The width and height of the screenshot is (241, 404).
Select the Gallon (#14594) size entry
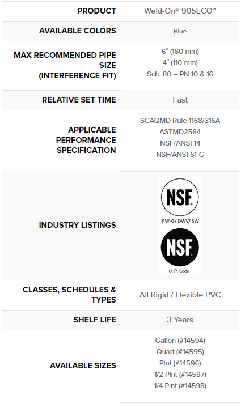tap(180, 341)
